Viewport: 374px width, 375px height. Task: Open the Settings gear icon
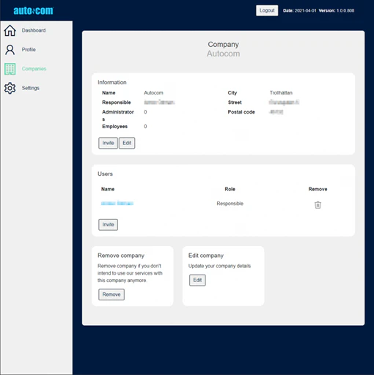click(x=10, y=88)
